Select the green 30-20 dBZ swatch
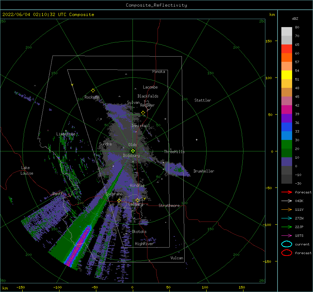The image size is (313, 292). pos(287,144)
